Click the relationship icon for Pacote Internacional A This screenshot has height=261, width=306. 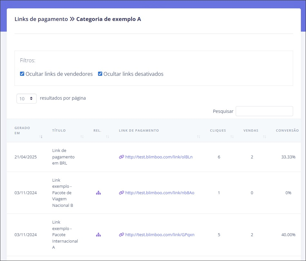(x=99, y=235)
